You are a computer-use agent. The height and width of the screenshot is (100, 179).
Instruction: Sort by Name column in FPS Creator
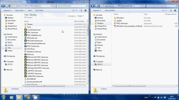click(x=26, y=21)
